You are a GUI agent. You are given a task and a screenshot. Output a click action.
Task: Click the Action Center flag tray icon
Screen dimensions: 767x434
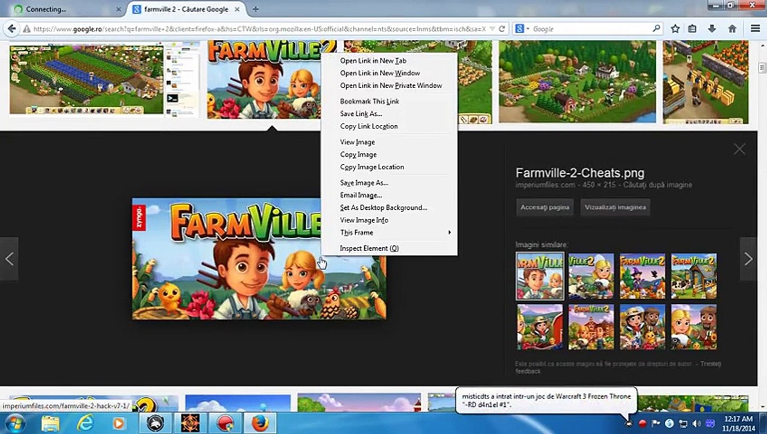click(x=656, y=424)
